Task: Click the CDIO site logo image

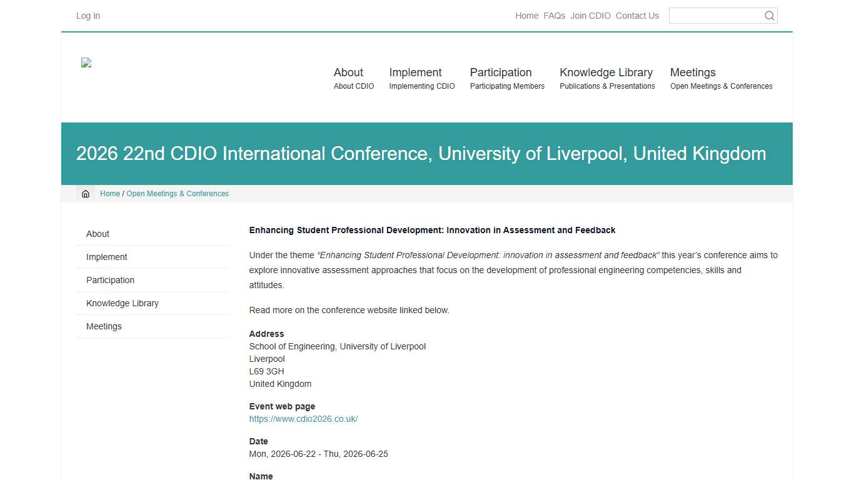Action: (86, 62)
